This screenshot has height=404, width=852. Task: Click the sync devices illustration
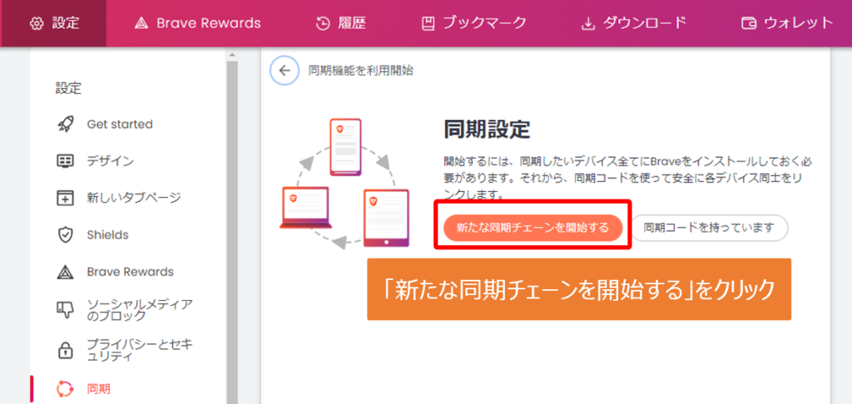(344, 184)
